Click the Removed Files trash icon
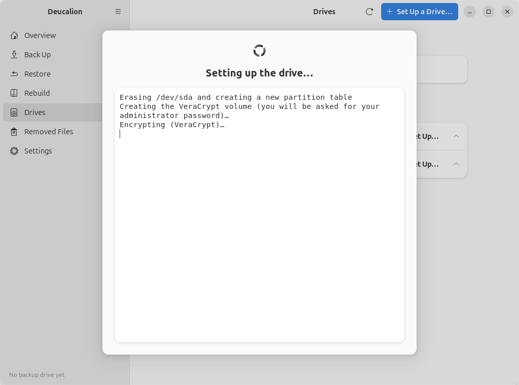The image size is (519, 385). click(x=14, y=132)
